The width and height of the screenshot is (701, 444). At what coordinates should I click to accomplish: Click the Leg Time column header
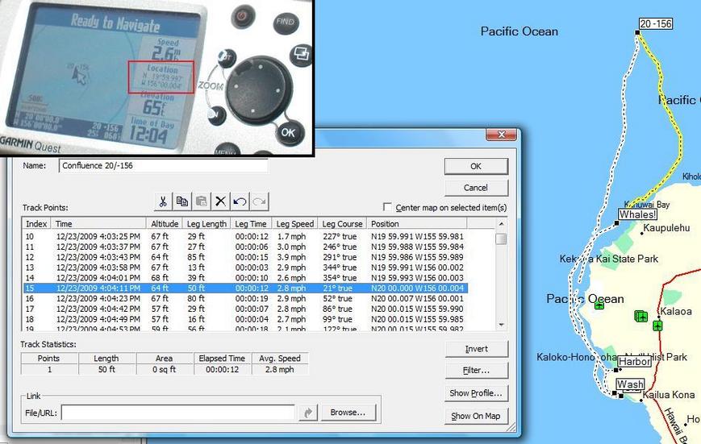(251, 224)
